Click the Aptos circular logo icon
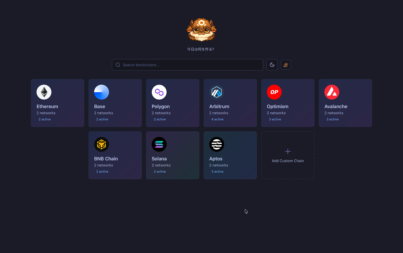403x253 pixels. point(216,144)
